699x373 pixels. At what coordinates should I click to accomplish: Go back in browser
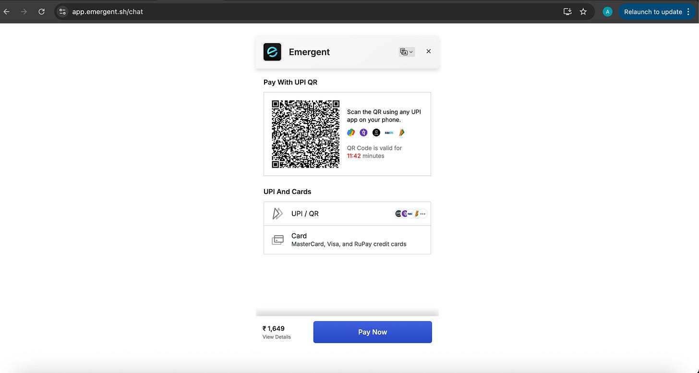point(7,12)
